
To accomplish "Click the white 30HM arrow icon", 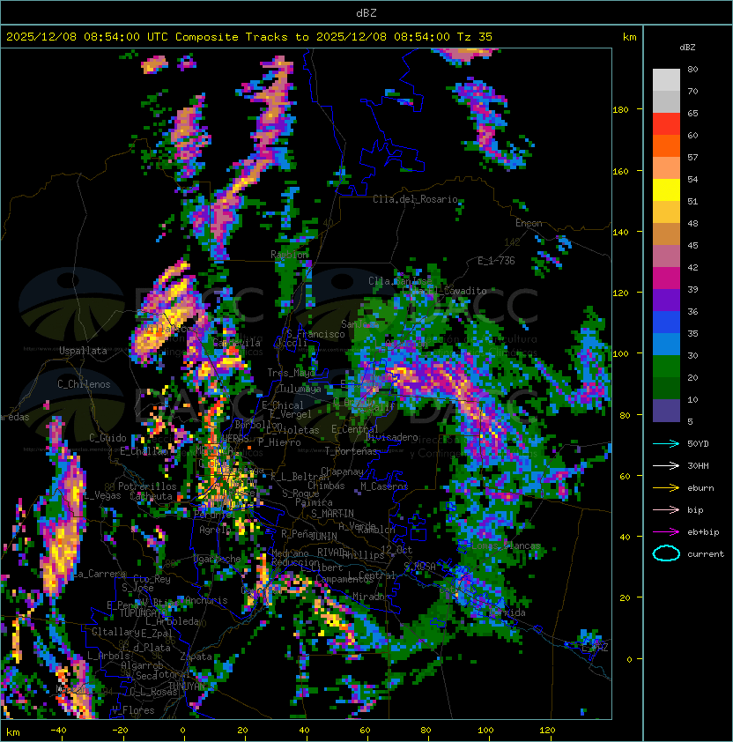I will click(666, 465).
